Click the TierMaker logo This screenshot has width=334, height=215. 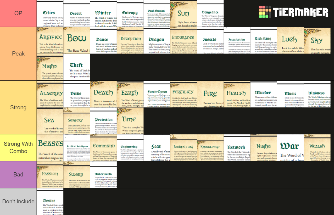[293, 12]
